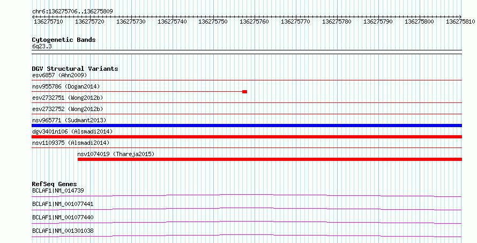Select the RefSeq Genes track title
The image size is (477, 243).
tap(55, 184)
